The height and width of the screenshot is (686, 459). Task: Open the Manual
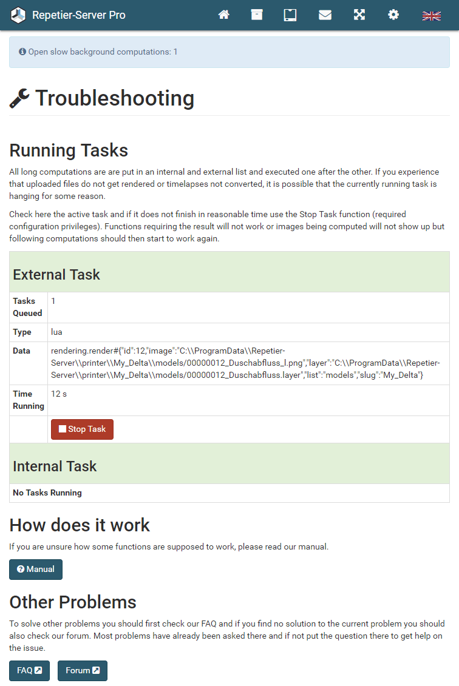[35, 569]
